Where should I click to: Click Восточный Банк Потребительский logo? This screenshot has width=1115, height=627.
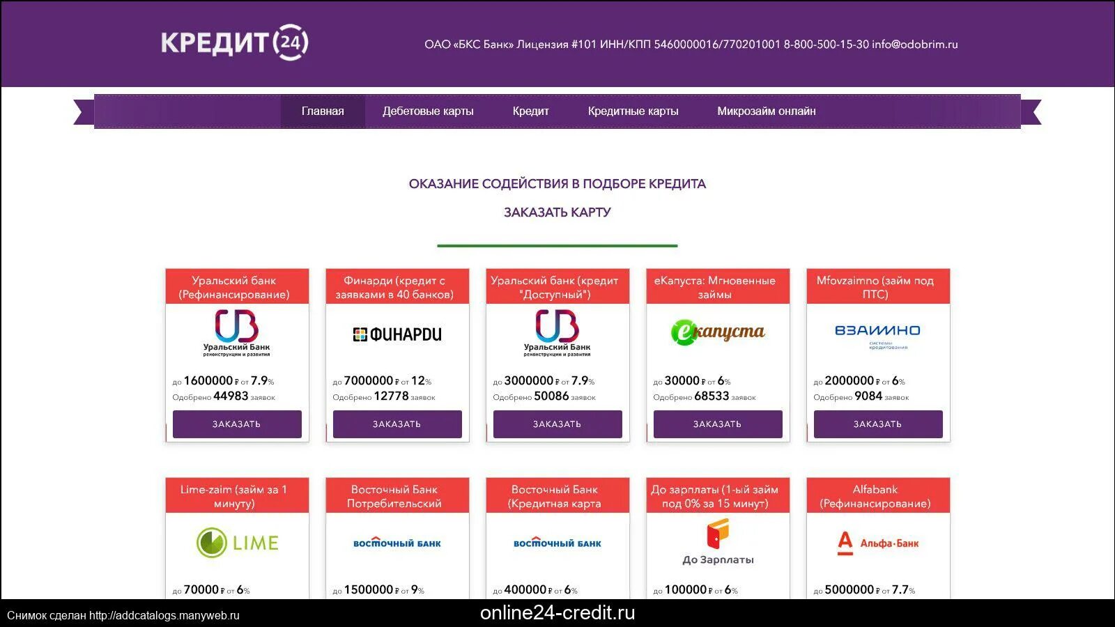397,543
